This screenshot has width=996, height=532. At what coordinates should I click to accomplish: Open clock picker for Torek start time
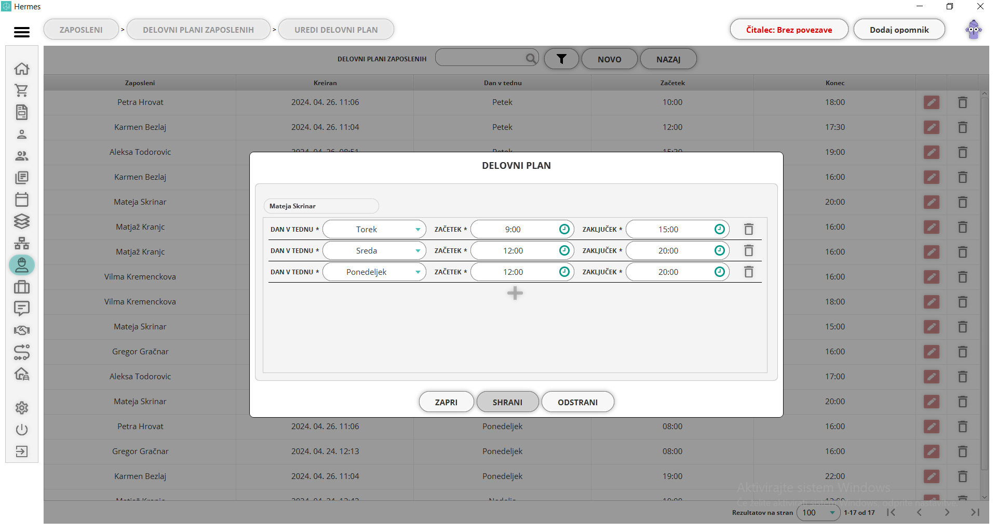click(564, 229)
